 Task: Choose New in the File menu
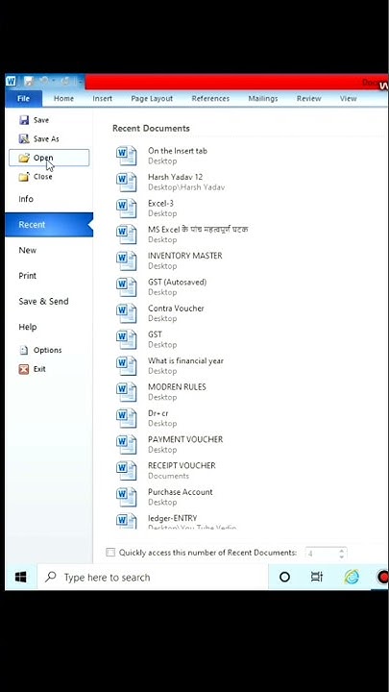point(49,250)
